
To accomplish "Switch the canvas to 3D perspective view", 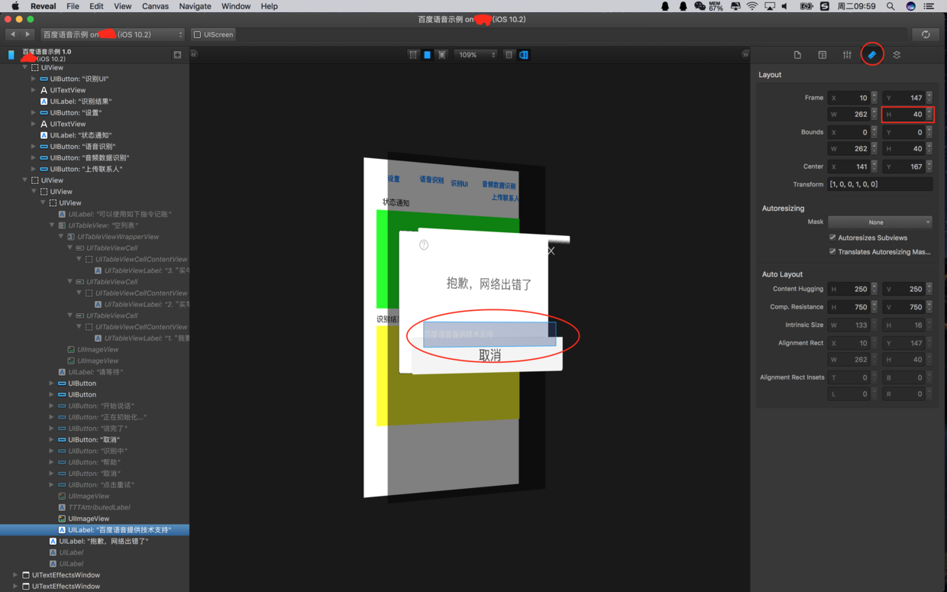I will 523,55.
